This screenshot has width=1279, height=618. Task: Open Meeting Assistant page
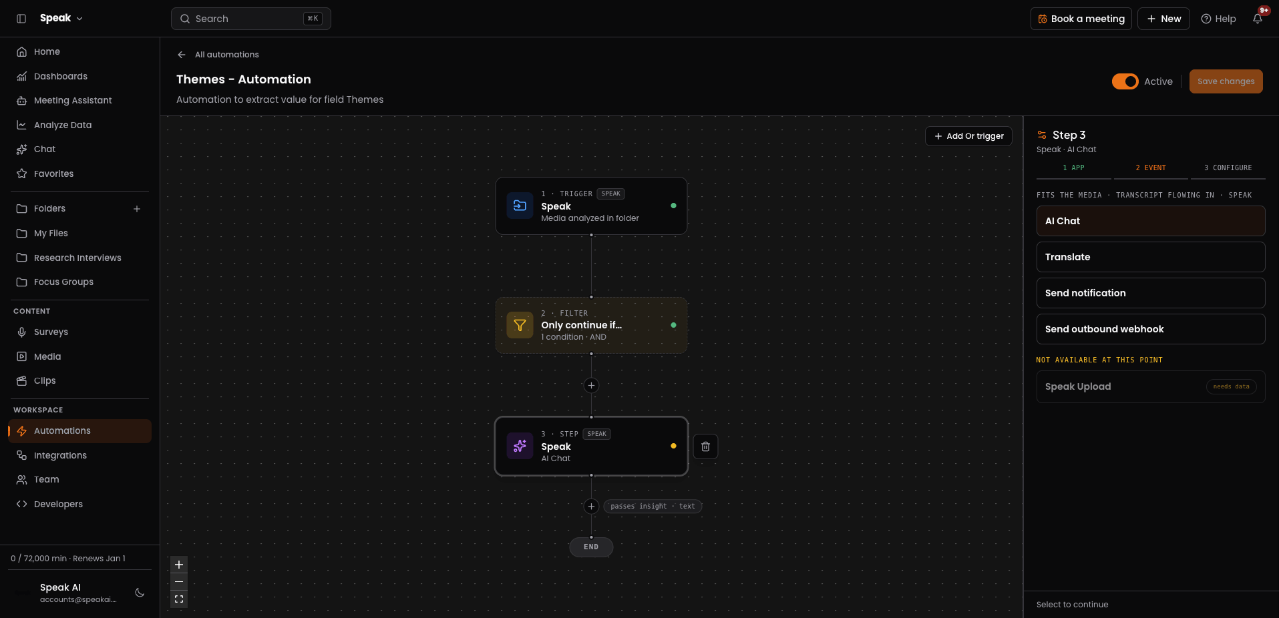pyautogui.click(x=80, y=100)
